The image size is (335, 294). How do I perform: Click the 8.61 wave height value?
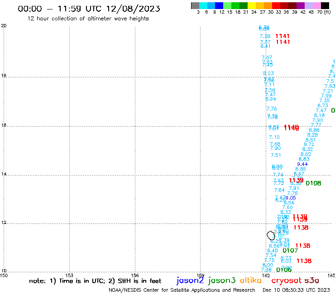311,140
